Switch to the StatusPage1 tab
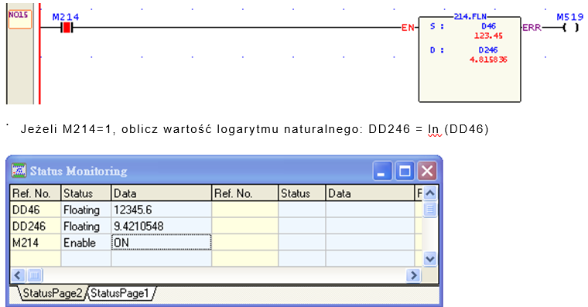 (120, 293)
